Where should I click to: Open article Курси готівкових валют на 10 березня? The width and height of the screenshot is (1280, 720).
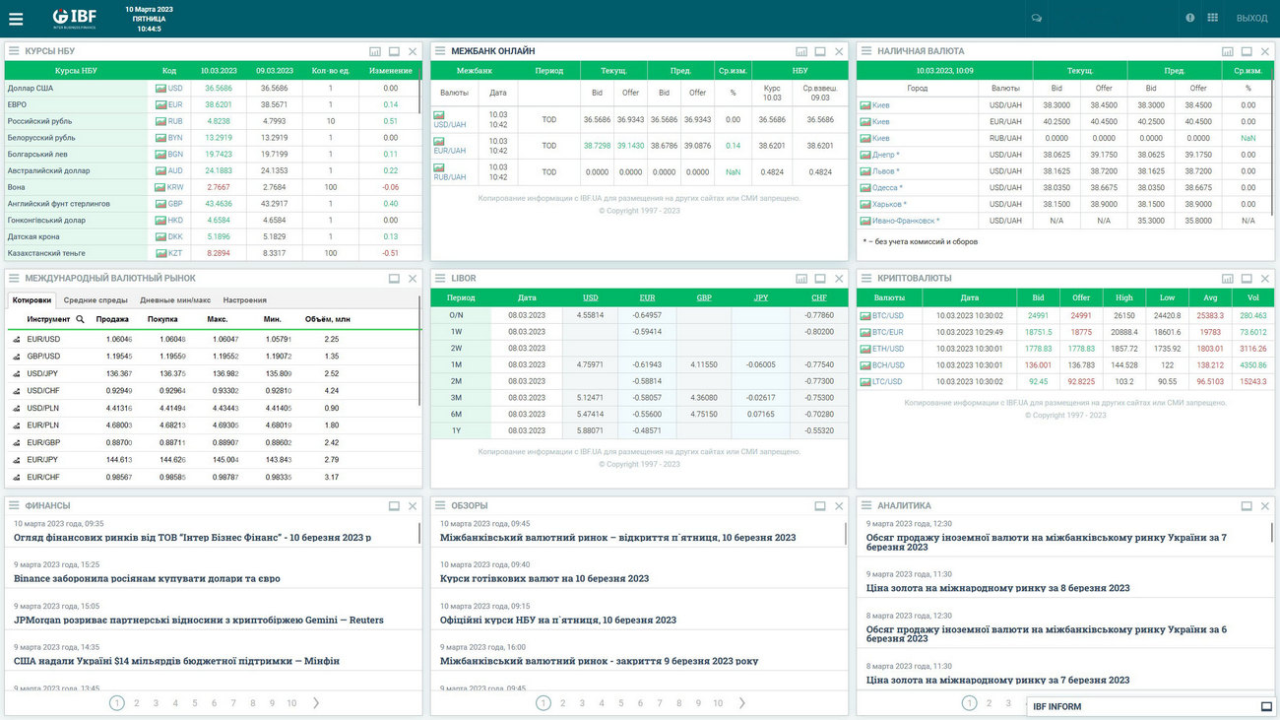[x=544, y=579]
